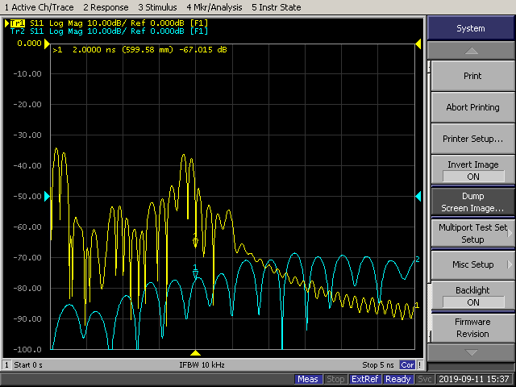Click the trace 2 end label

pos(418,260)
